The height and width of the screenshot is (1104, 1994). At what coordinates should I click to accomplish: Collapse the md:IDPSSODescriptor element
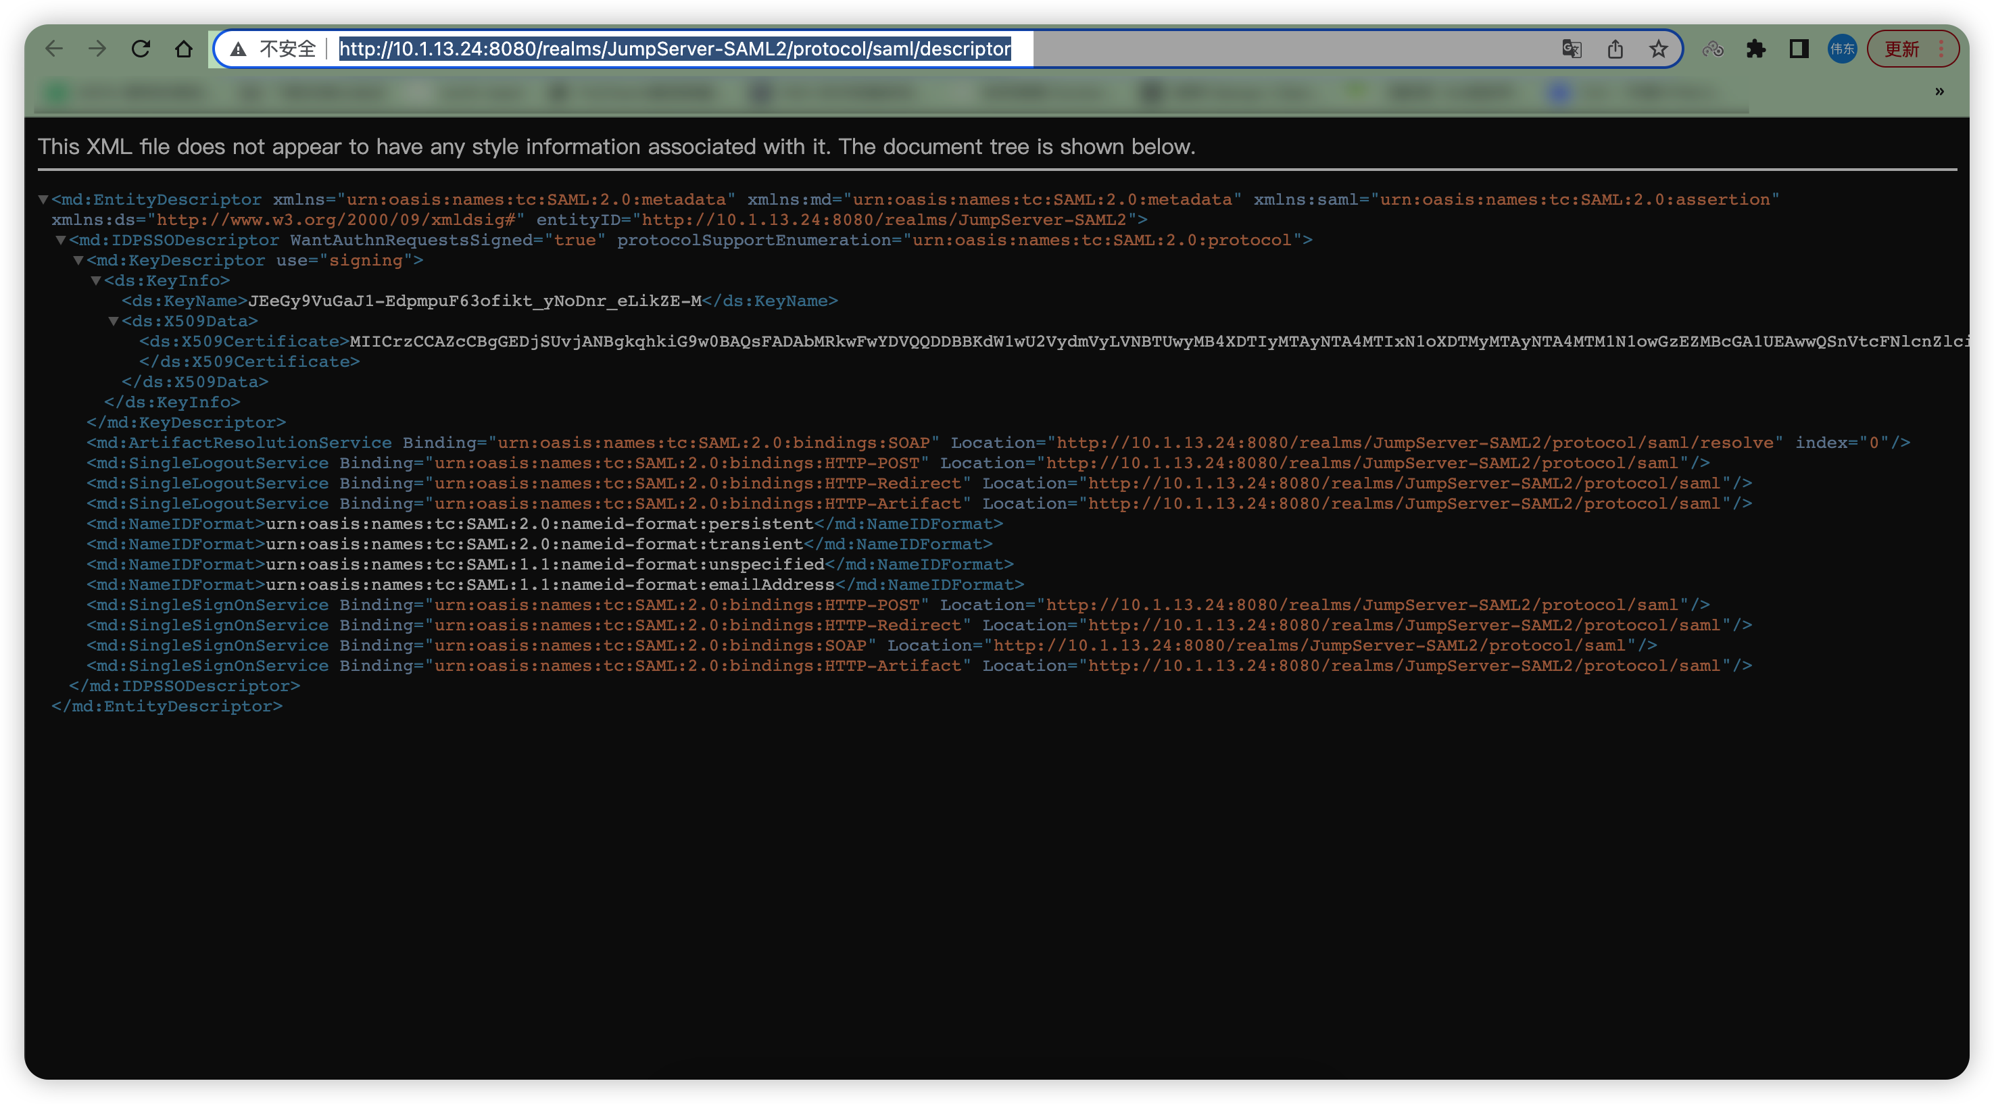point(60,240)
